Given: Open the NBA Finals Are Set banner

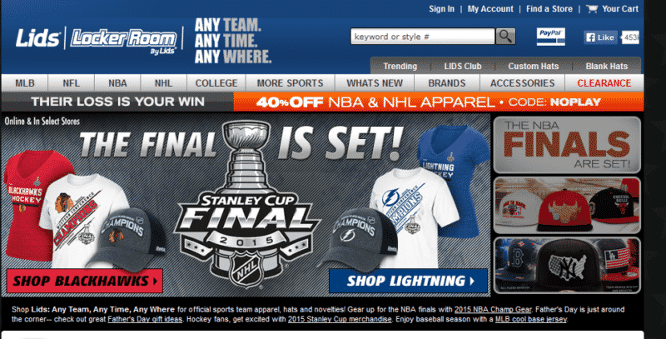Looking at the screenshot, I should pos(567,145).
